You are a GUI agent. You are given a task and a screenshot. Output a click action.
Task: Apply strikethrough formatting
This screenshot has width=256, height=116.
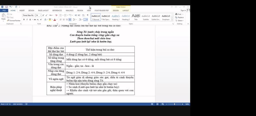point(35,20)
